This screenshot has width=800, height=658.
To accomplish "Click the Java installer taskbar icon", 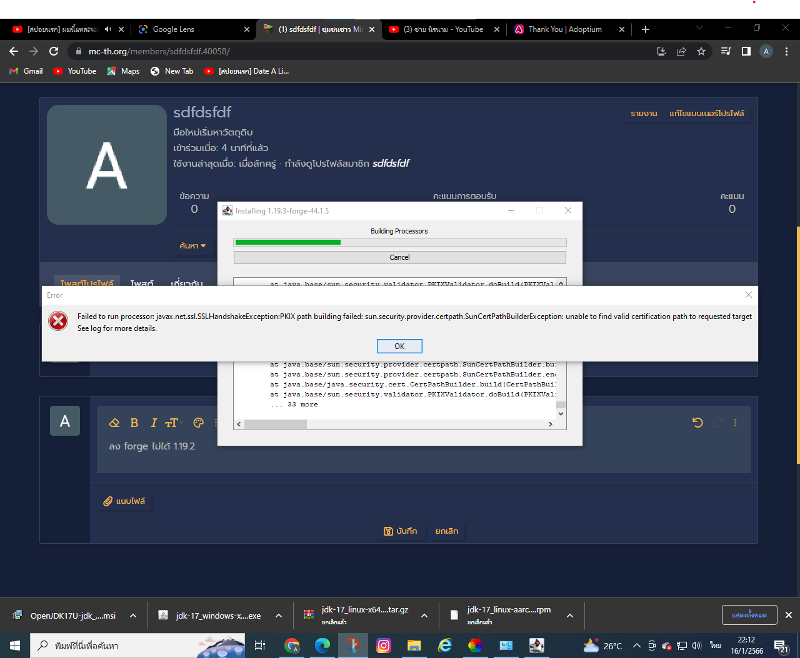I will click(537, 646).
